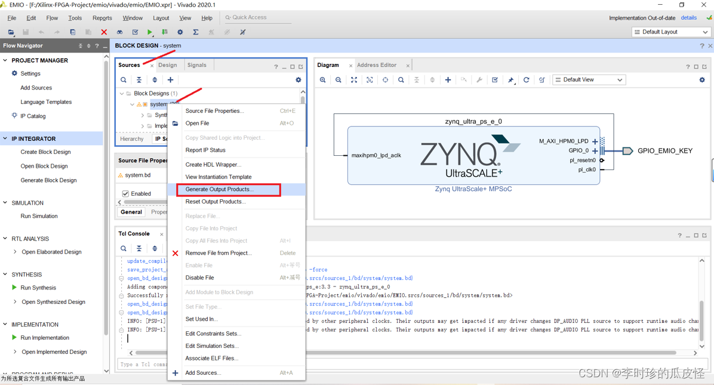Search sources with the magnifier icon

pos(124,79)
